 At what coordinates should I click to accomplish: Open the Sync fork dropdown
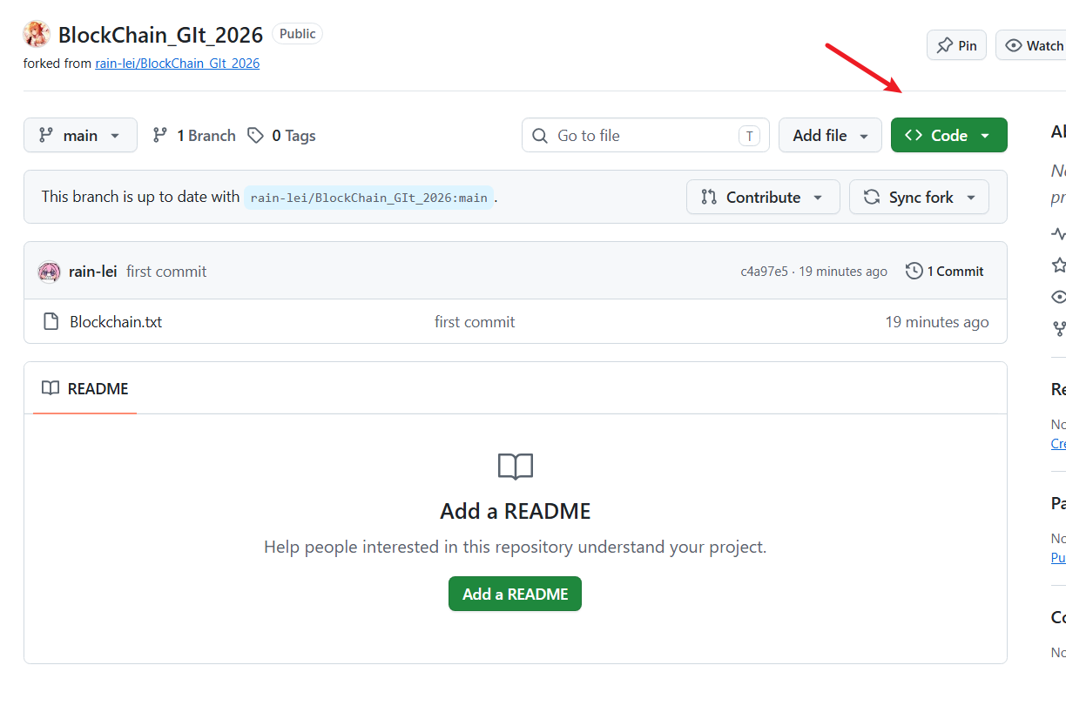[x=919, y=197]
